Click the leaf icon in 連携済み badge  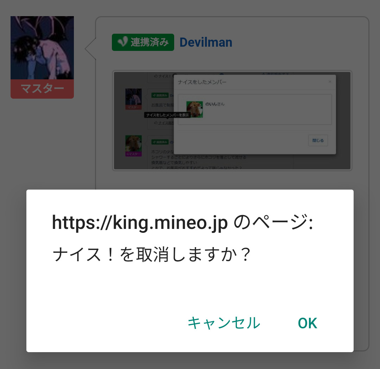pos(123,42)
